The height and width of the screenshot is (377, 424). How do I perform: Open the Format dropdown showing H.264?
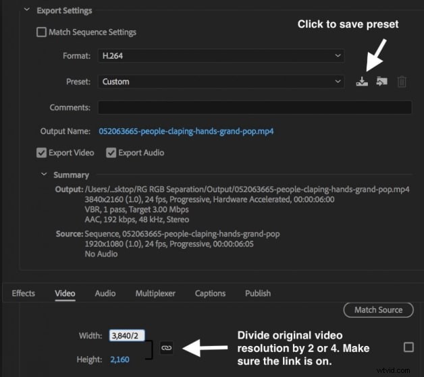tap(221, 56)
